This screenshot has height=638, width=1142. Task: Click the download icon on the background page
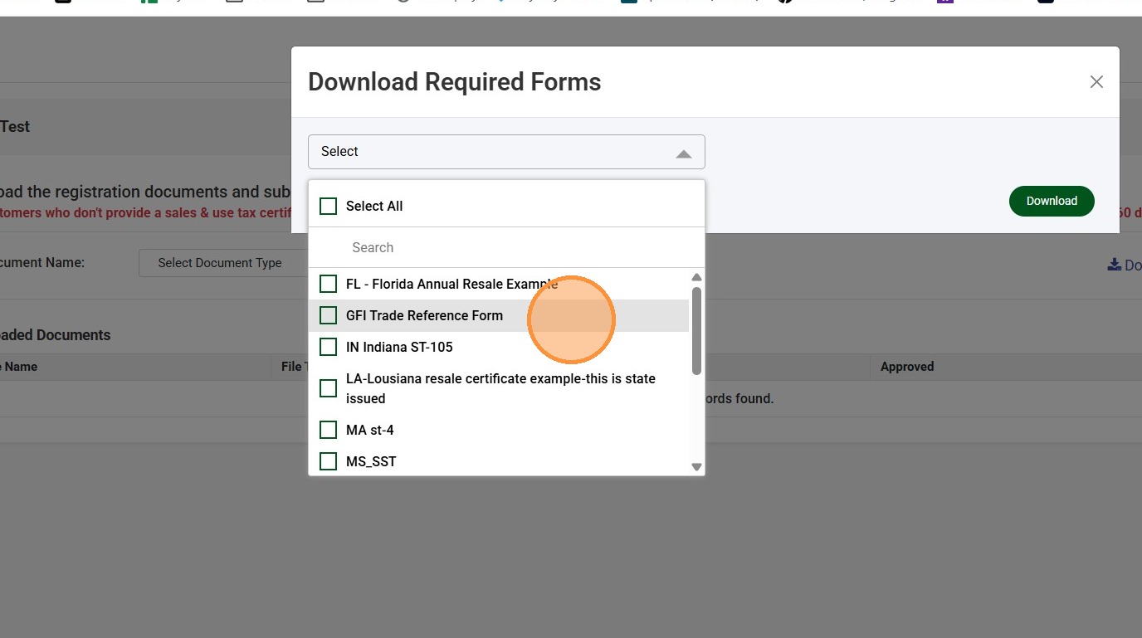1114,265
